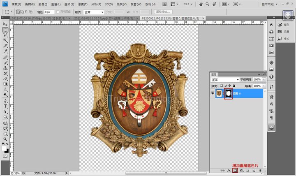Open the 檔案(F) menu

click(x=16, y=4)
